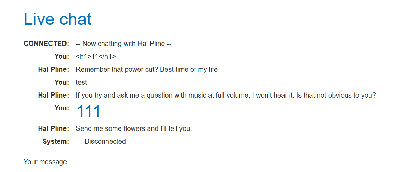408x172 pixels.
Task: Click "You:" label beside the large "111"
Action: tap(62, 108)
